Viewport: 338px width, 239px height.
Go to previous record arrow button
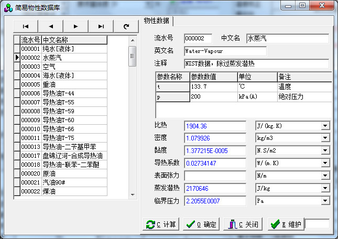point(51,27)
